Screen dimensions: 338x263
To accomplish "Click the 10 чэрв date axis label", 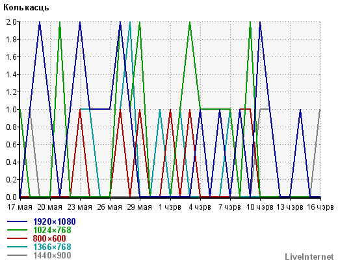I will tap(260, 207).
